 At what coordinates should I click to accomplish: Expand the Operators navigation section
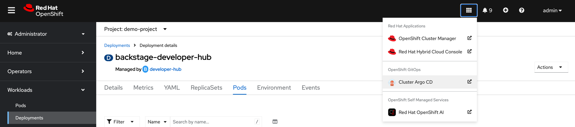[x=46, y=71]
